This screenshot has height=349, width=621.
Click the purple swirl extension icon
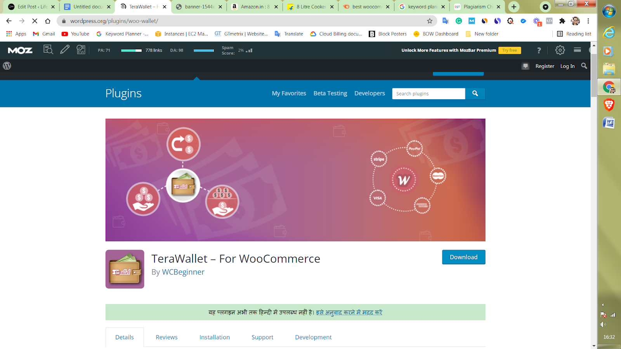point(498,21)
